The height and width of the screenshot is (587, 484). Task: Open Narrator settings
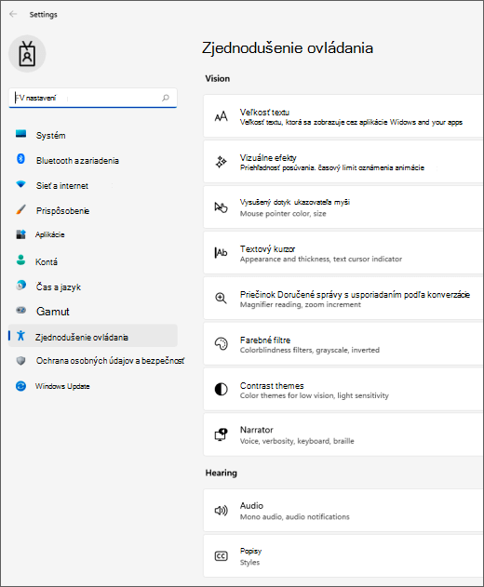coord(343,434)
